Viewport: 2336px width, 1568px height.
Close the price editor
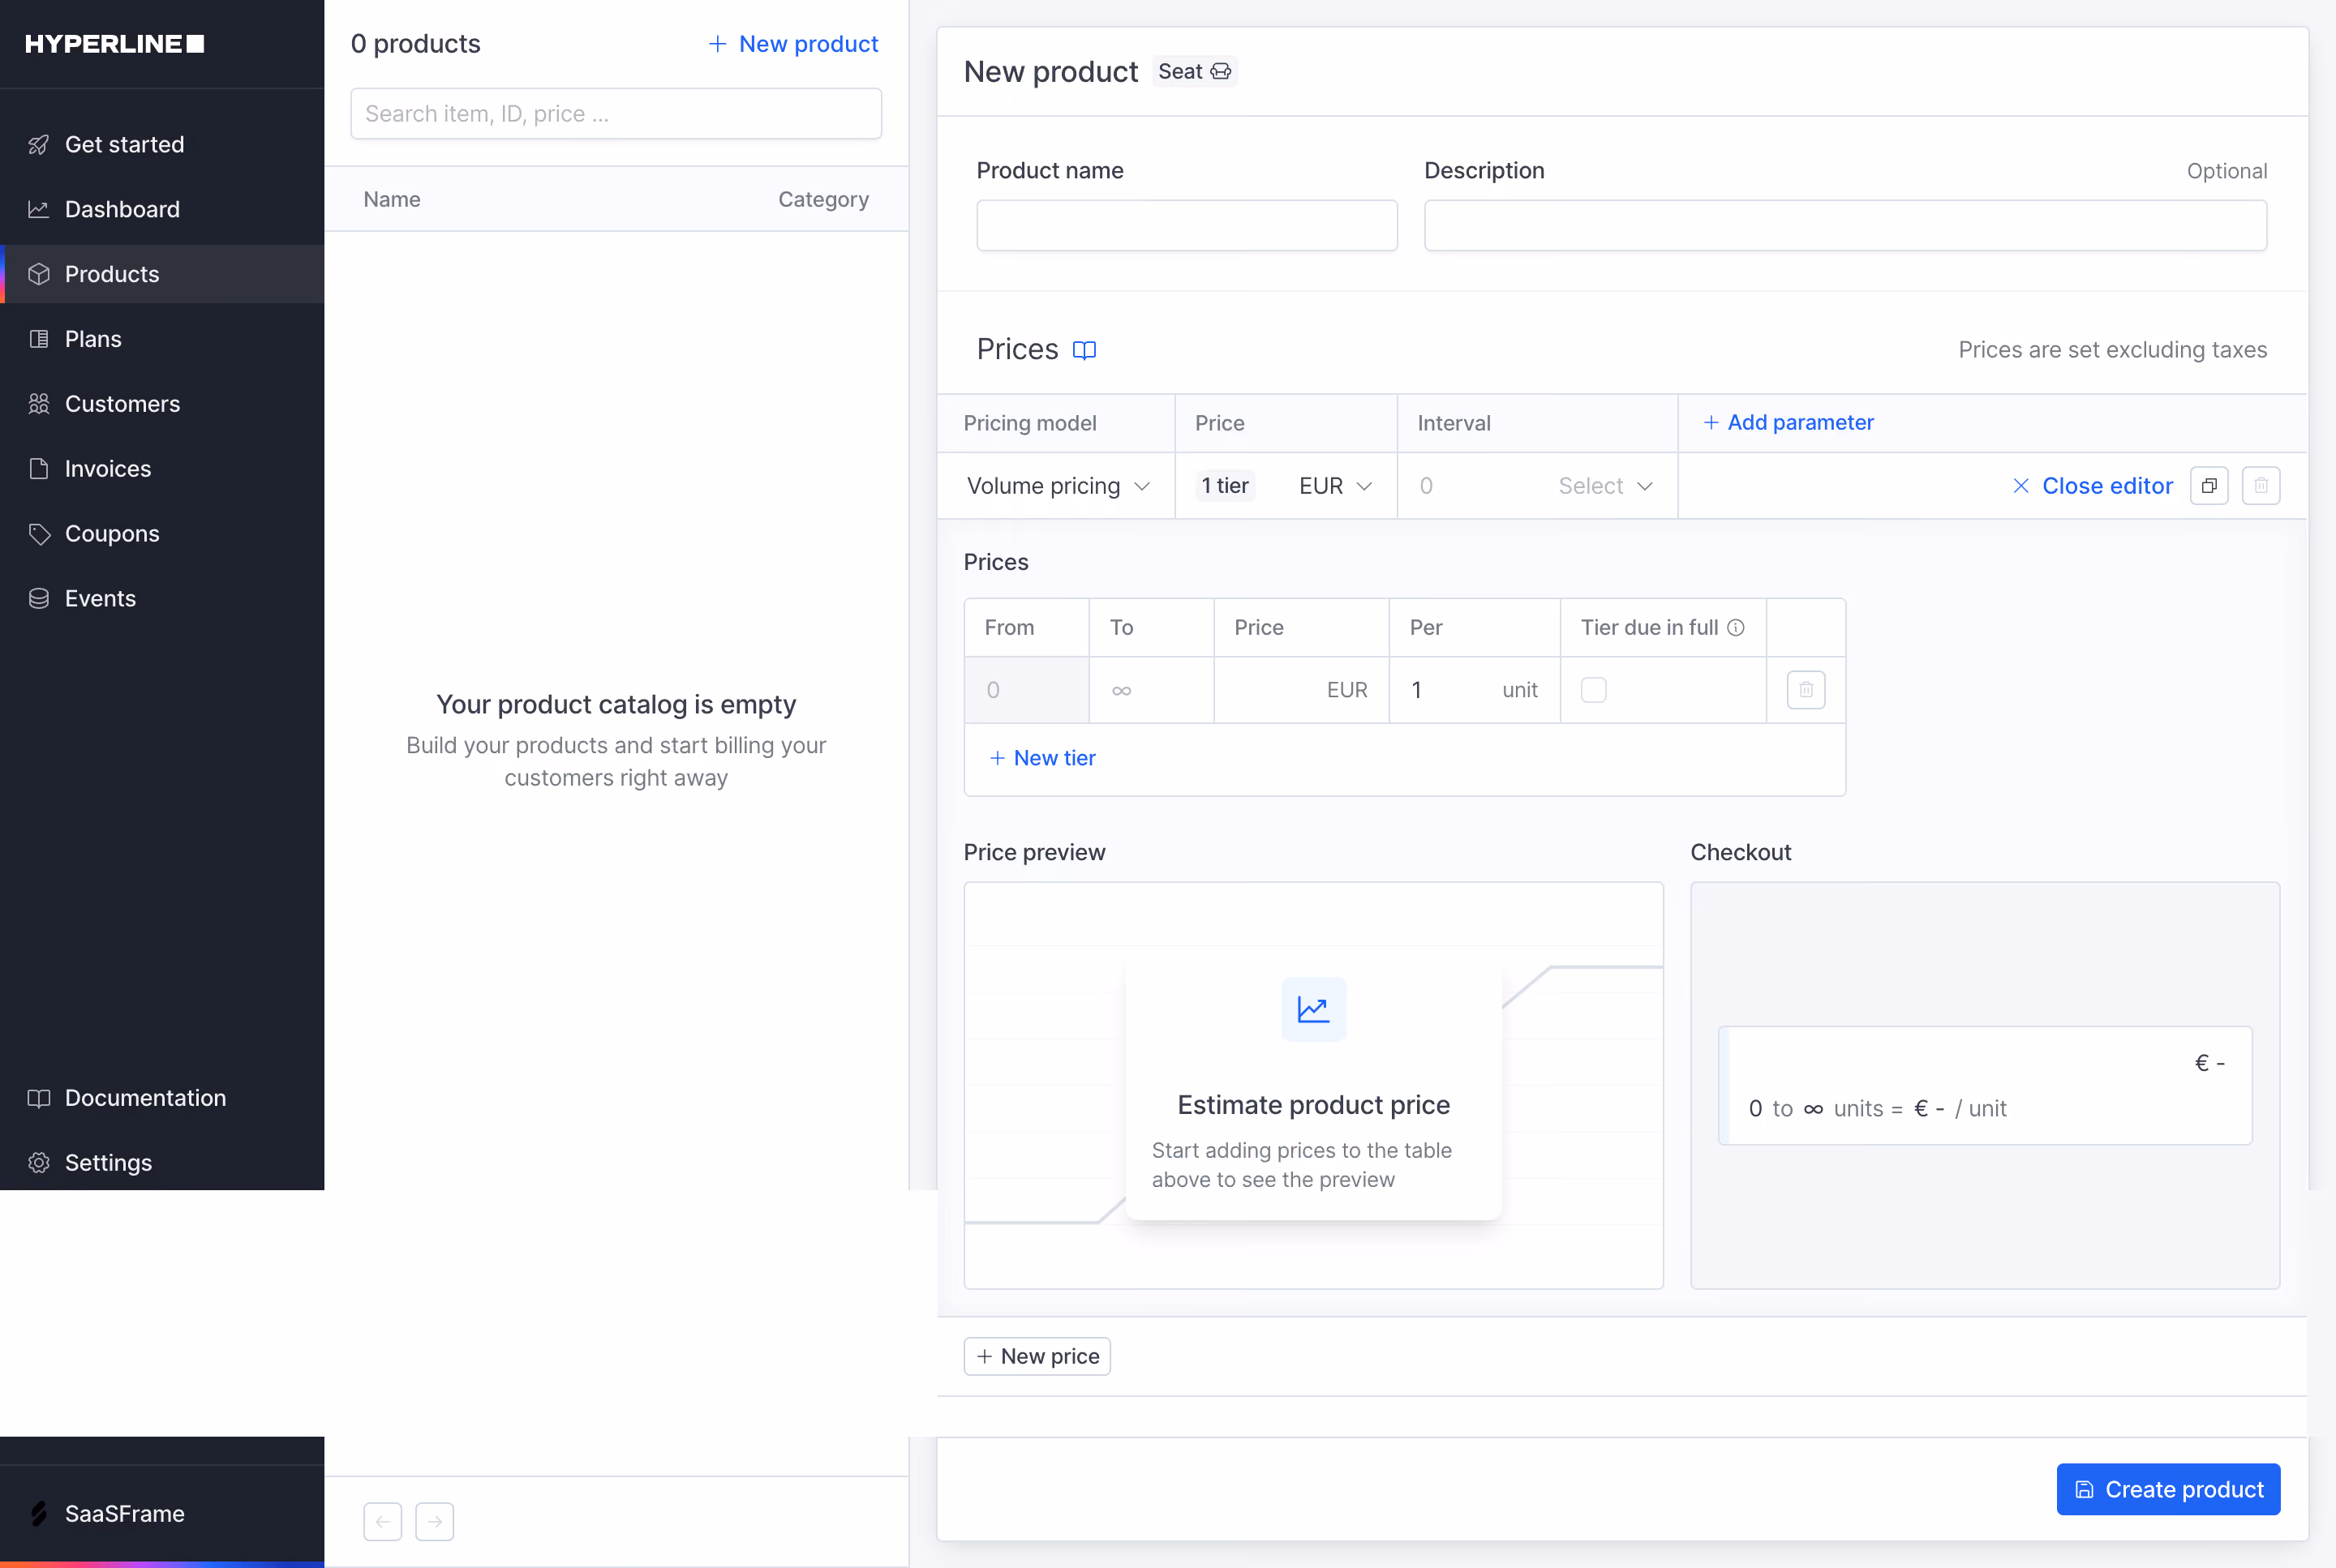[2093, 486]
